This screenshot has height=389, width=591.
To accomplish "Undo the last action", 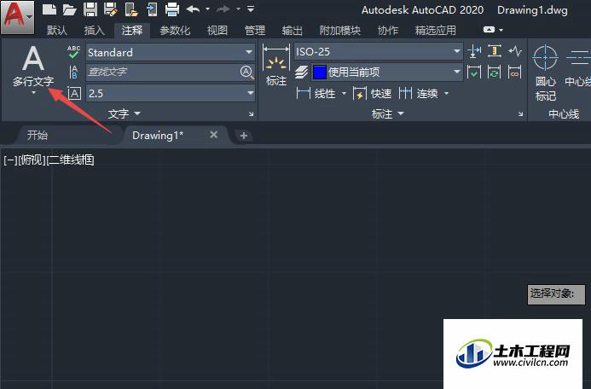I will pyautogui.click(x=193, y=9).
